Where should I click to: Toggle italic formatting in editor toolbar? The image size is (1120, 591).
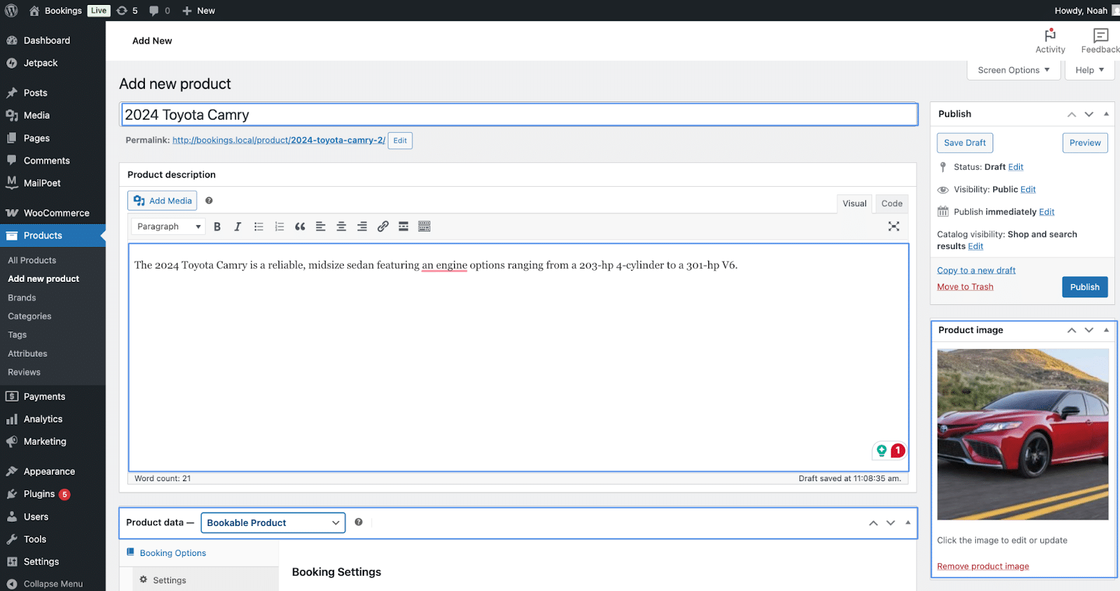[x=237, y=227]
